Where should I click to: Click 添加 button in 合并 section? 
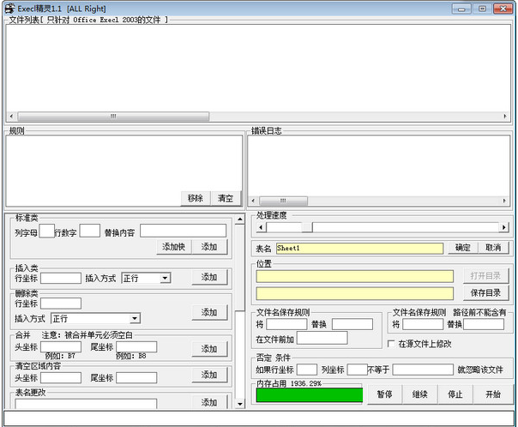click(209, 349)
